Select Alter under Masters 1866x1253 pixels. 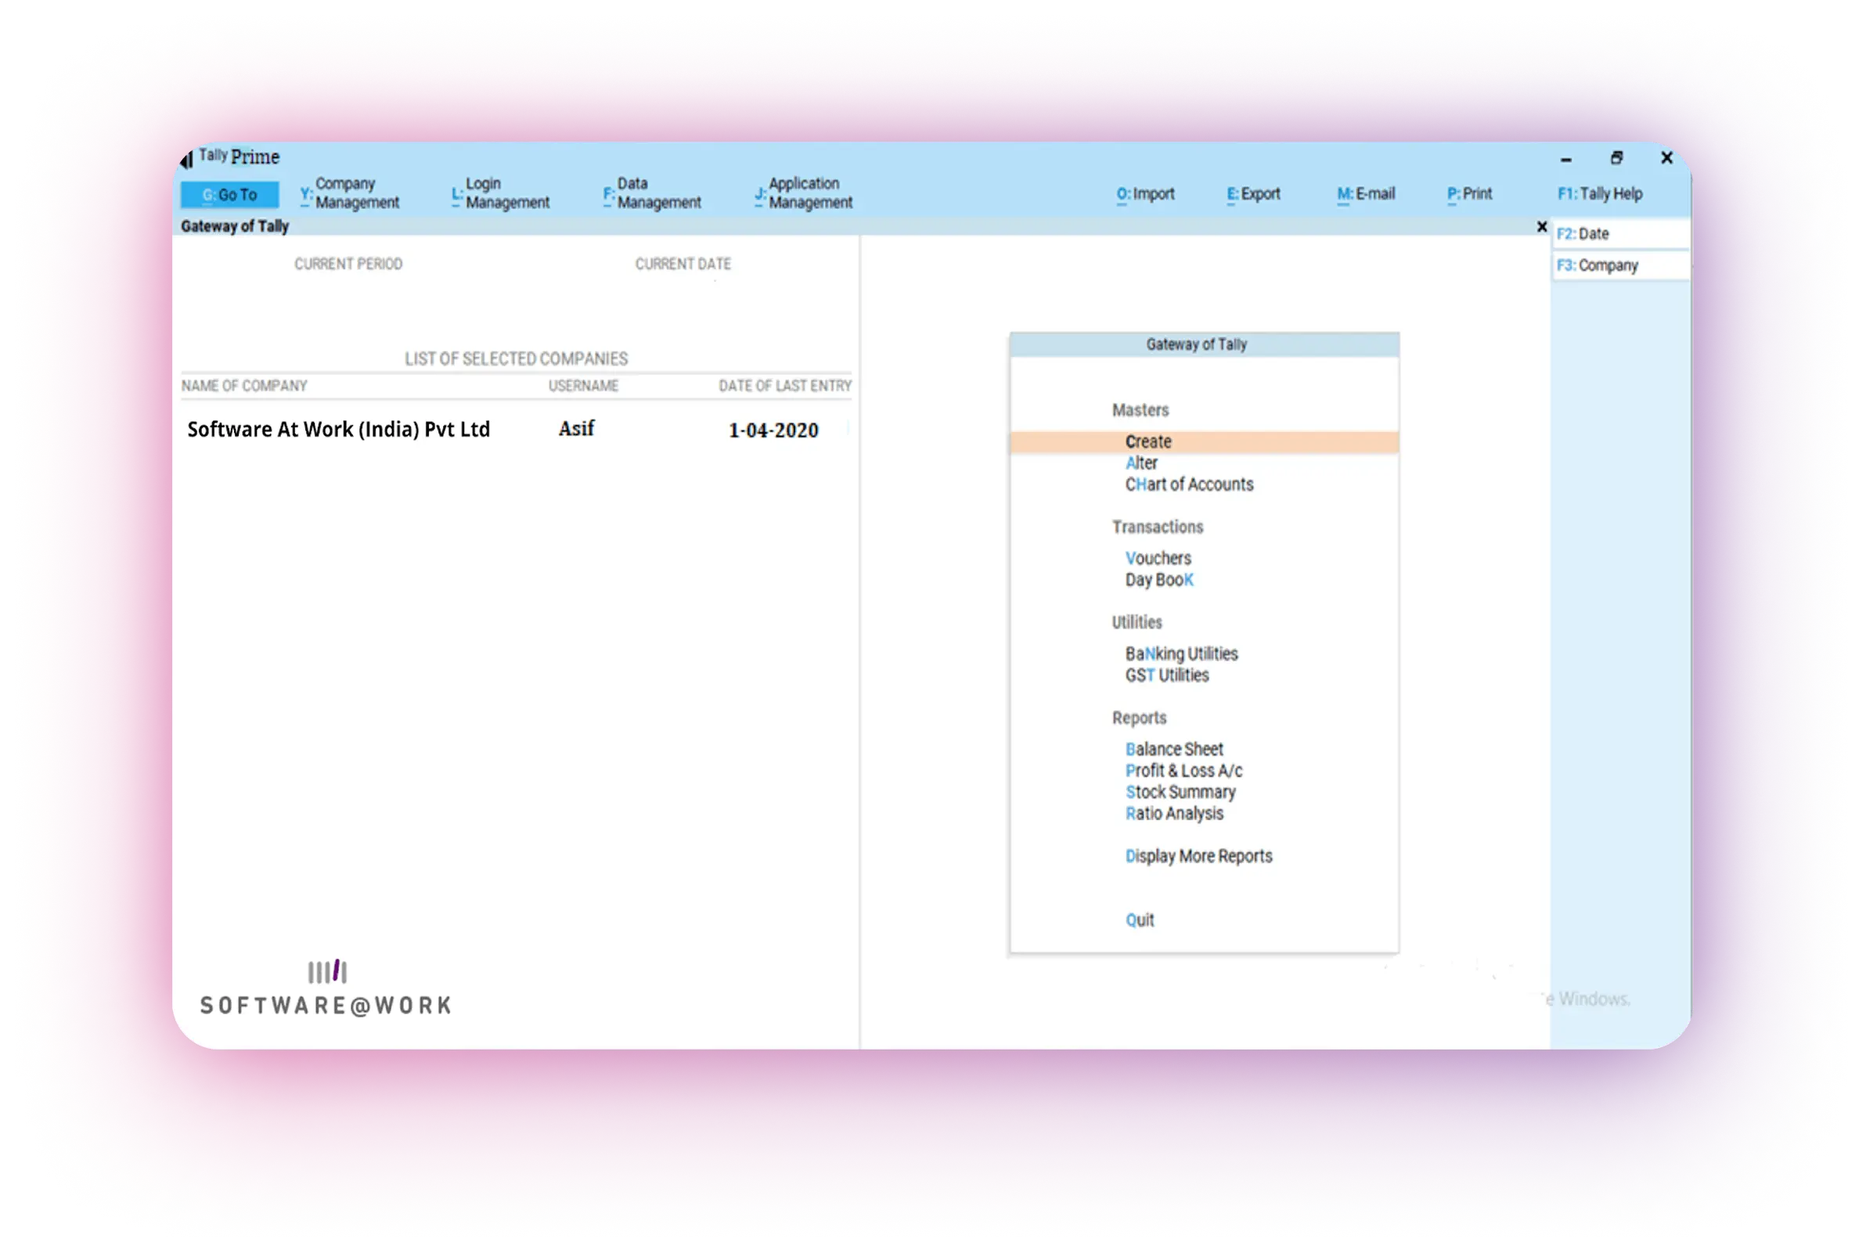tap(1140, 463)
